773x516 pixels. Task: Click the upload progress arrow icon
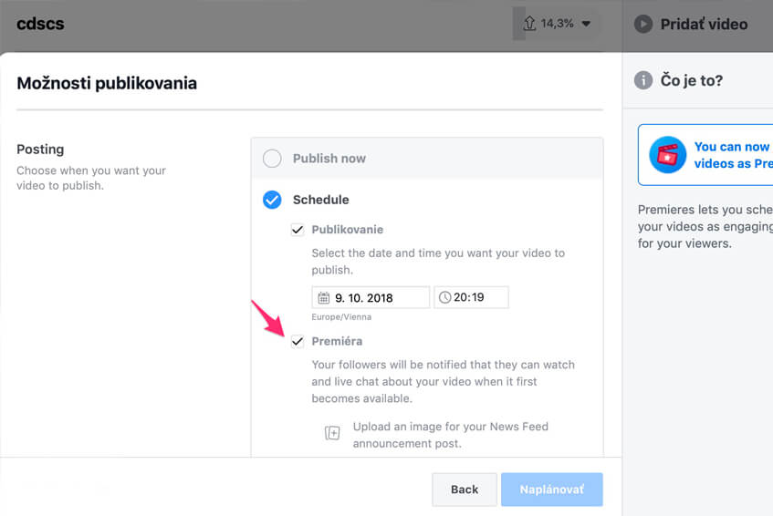(529, 23)
